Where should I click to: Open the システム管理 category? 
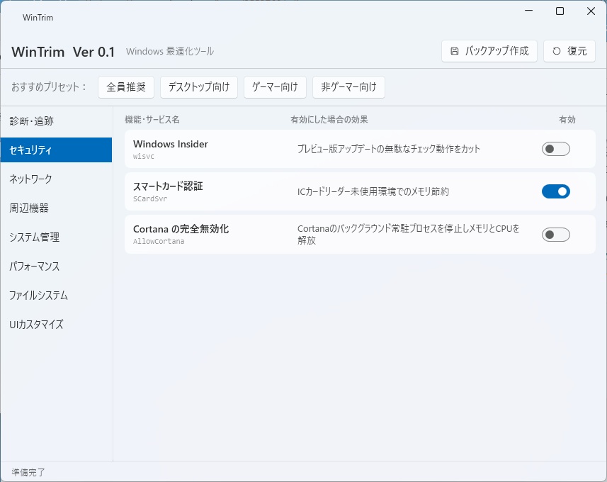click(56, 237)
